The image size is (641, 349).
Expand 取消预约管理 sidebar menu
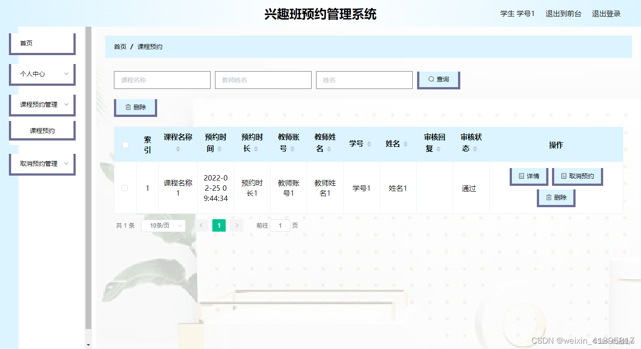click(42, 164)
